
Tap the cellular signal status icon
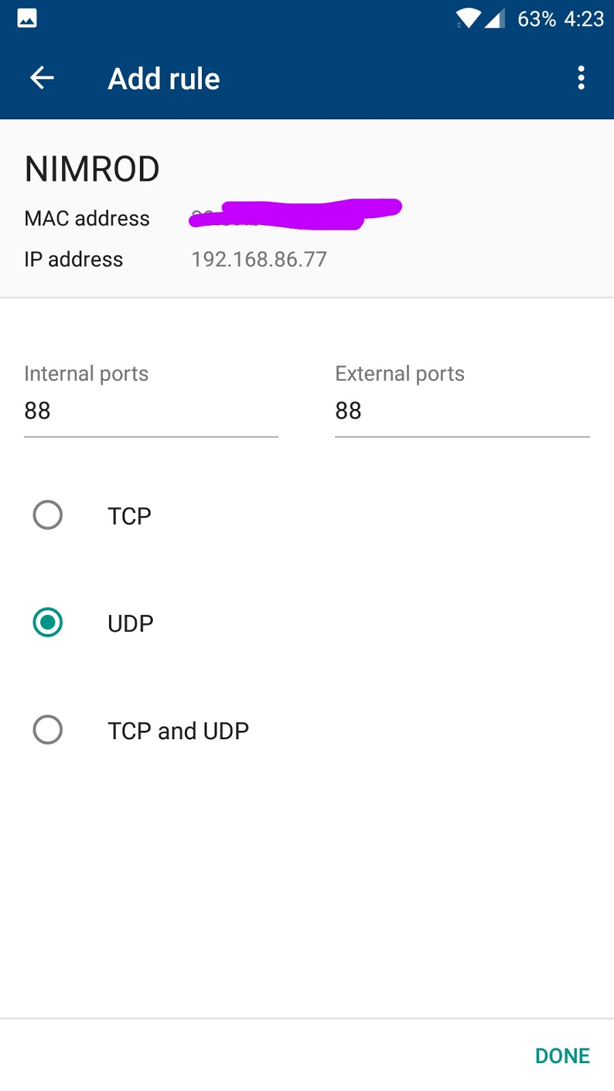pyautogui.click(x=495, y=18)
